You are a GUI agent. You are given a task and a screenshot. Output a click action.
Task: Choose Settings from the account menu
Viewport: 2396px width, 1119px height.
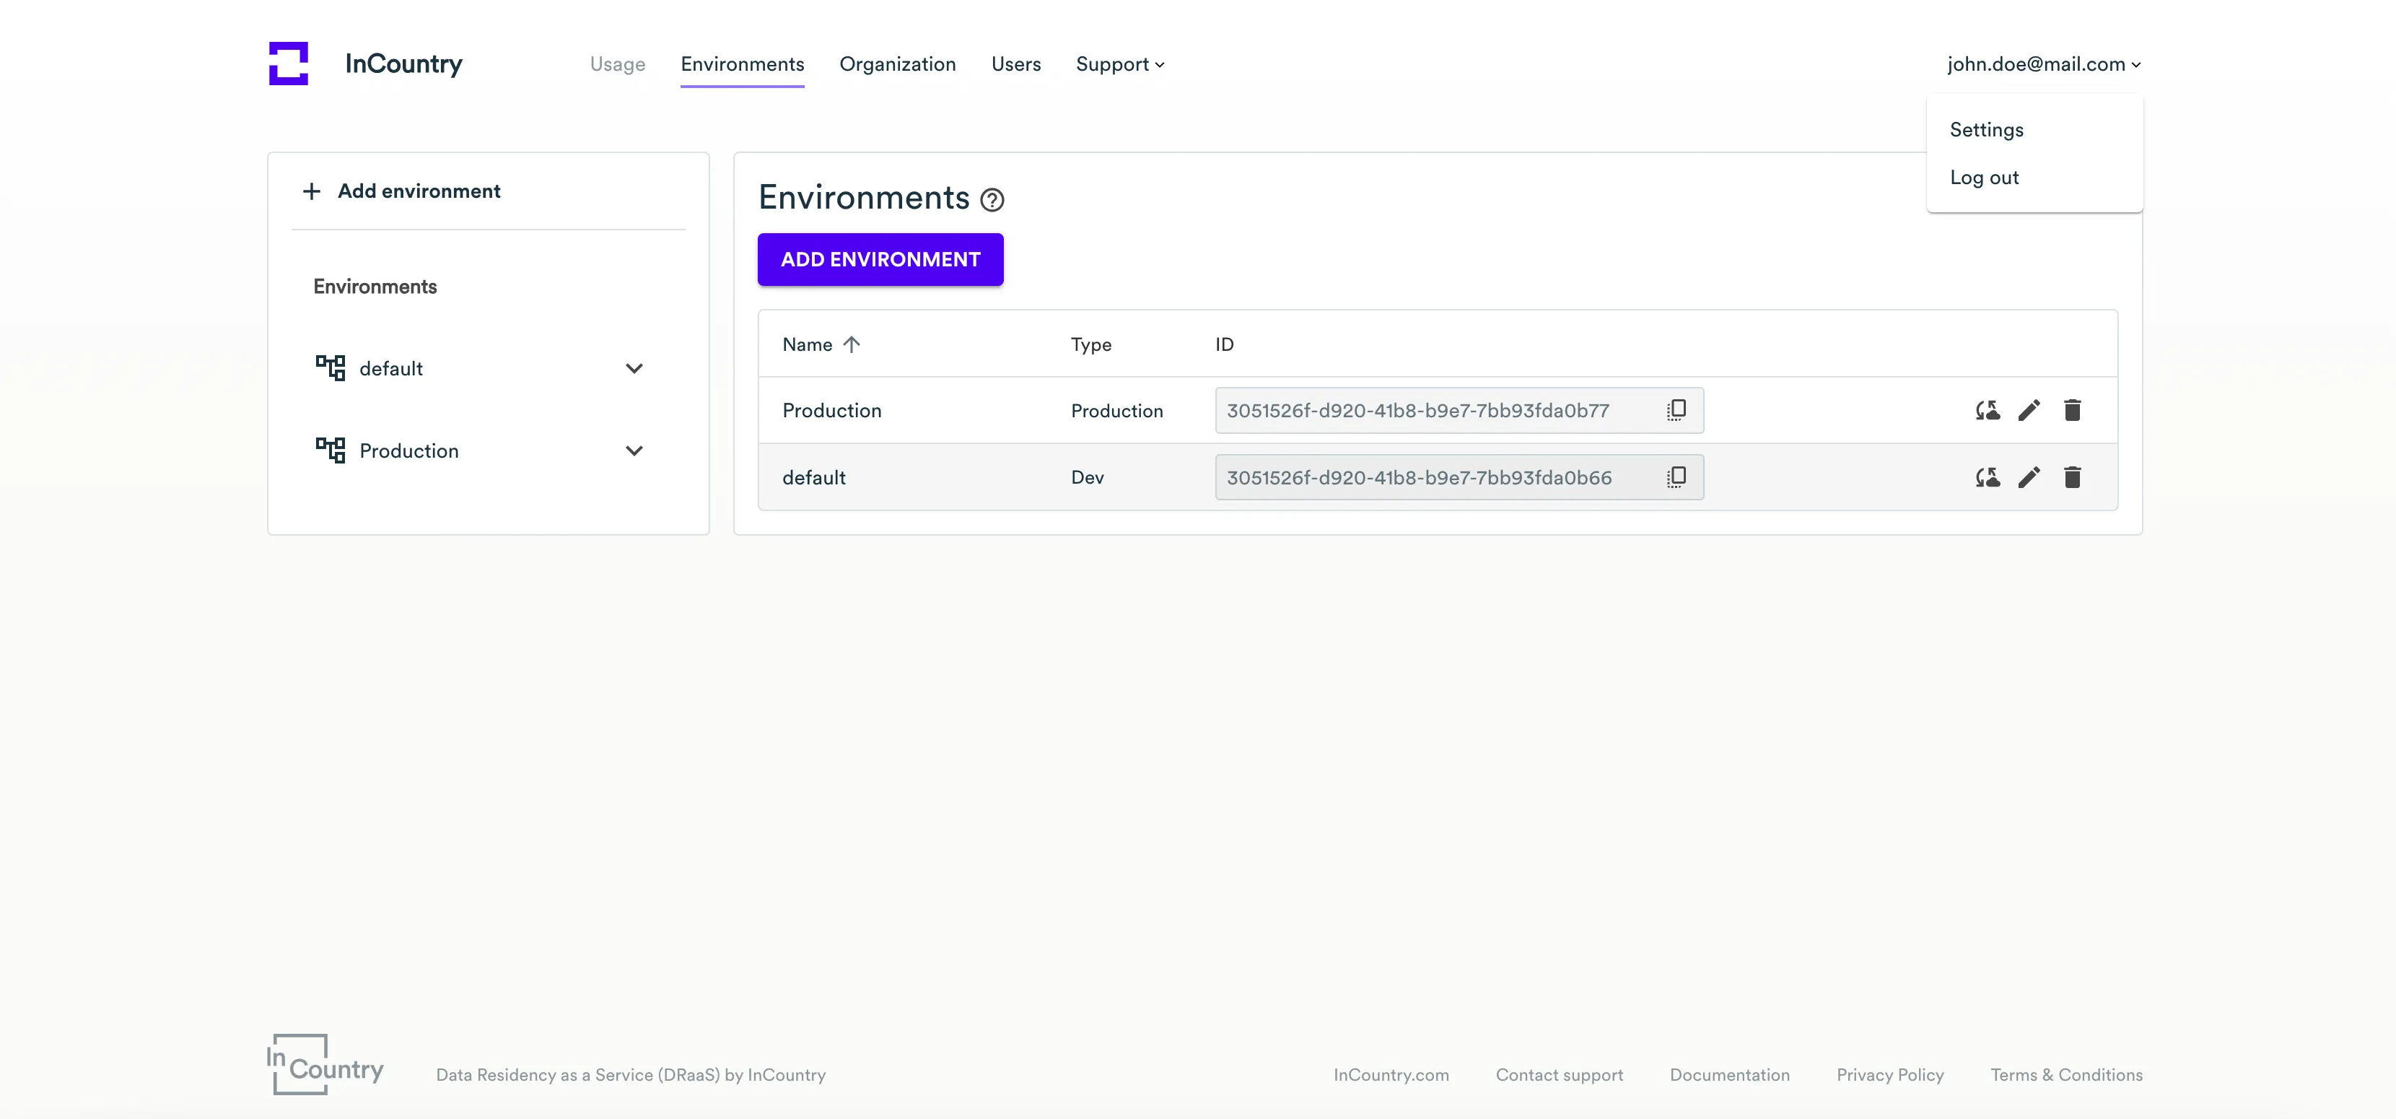point(1986,130)
